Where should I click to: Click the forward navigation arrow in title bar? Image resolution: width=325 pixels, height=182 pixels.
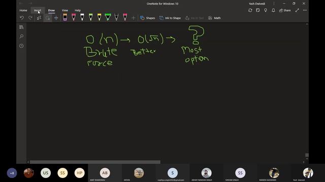tap(30, 4)
